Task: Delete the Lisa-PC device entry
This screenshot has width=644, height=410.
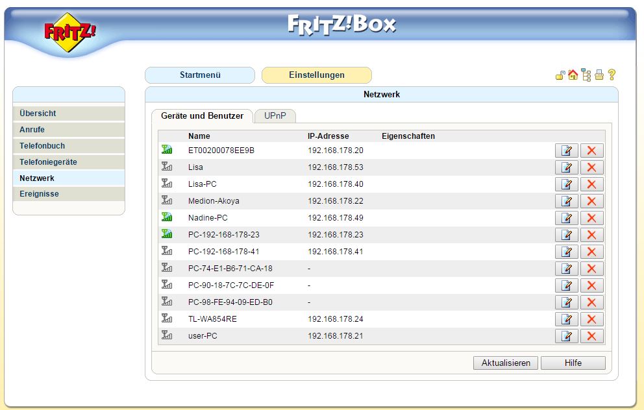Action: coord(591,184)
